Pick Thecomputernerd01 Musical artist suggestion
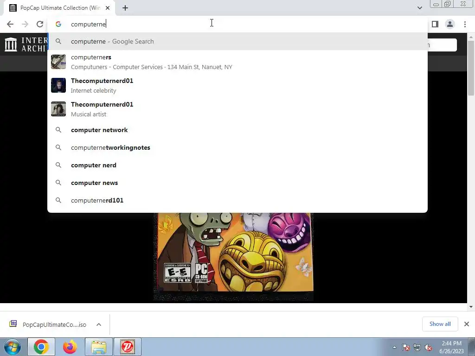 click(237, 109)
